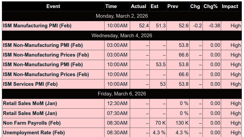
Task: Open the Unemployment Rate (Feb) event
Action: pyautogui.click(x=34, y=133)
